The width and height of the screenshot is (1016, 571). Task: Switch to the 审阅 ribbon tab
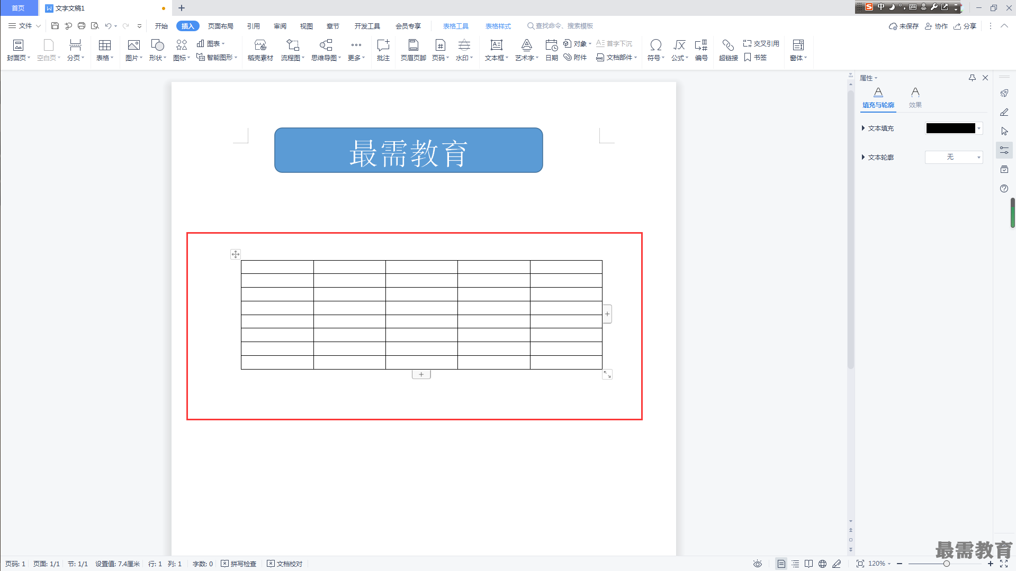coord(280,26)
